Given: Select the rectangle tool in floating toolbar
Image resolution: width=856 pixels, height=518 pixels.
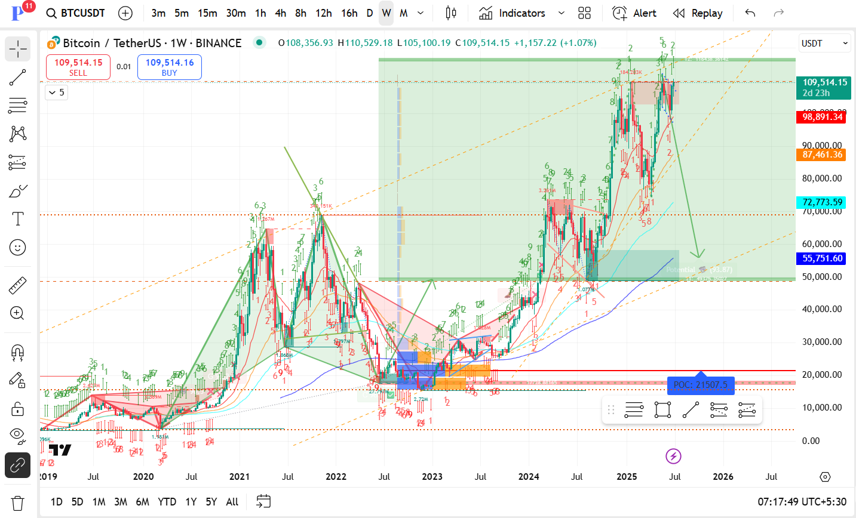Looking at the screenshot, I should tap(662, 410).
